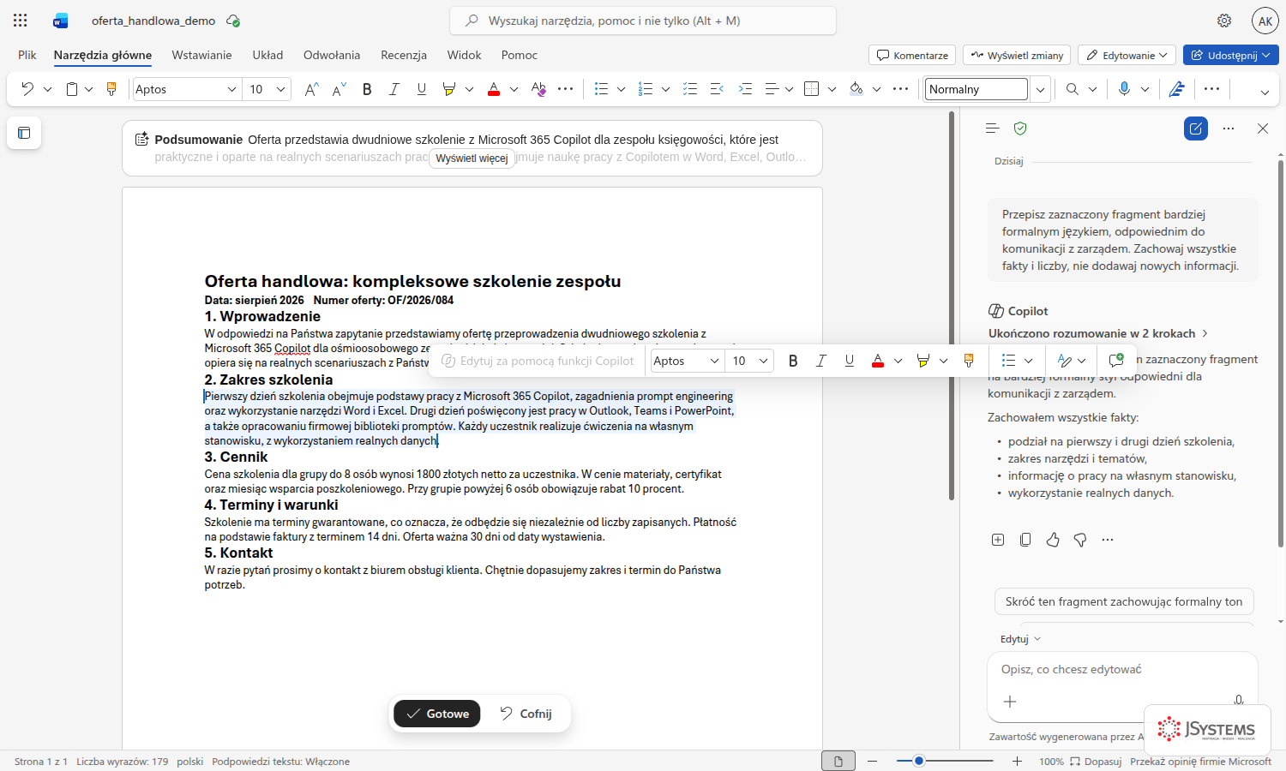Click the red font color button in ribbon
Screen dimensions: 1286x771
[x=494, y=89]
